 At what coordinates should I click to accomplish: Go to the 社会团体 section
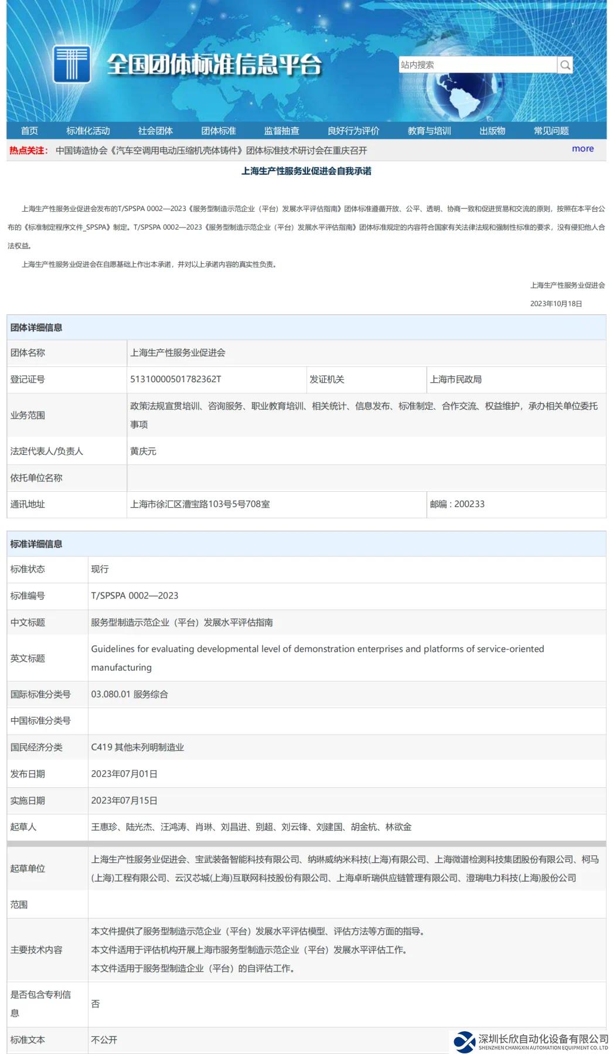155,131
